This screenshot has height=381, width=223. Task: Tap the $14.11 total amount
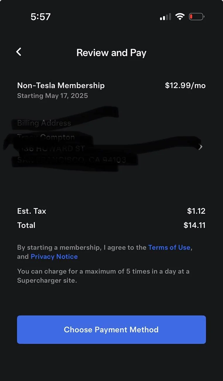[194, 225]
